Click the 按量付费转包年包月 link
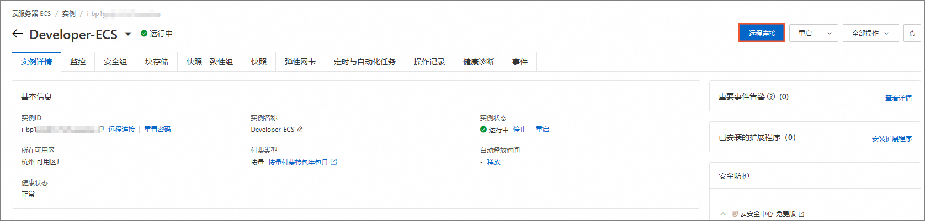The width and height of the screenshot is (925, 221). [x=298, y=162]
